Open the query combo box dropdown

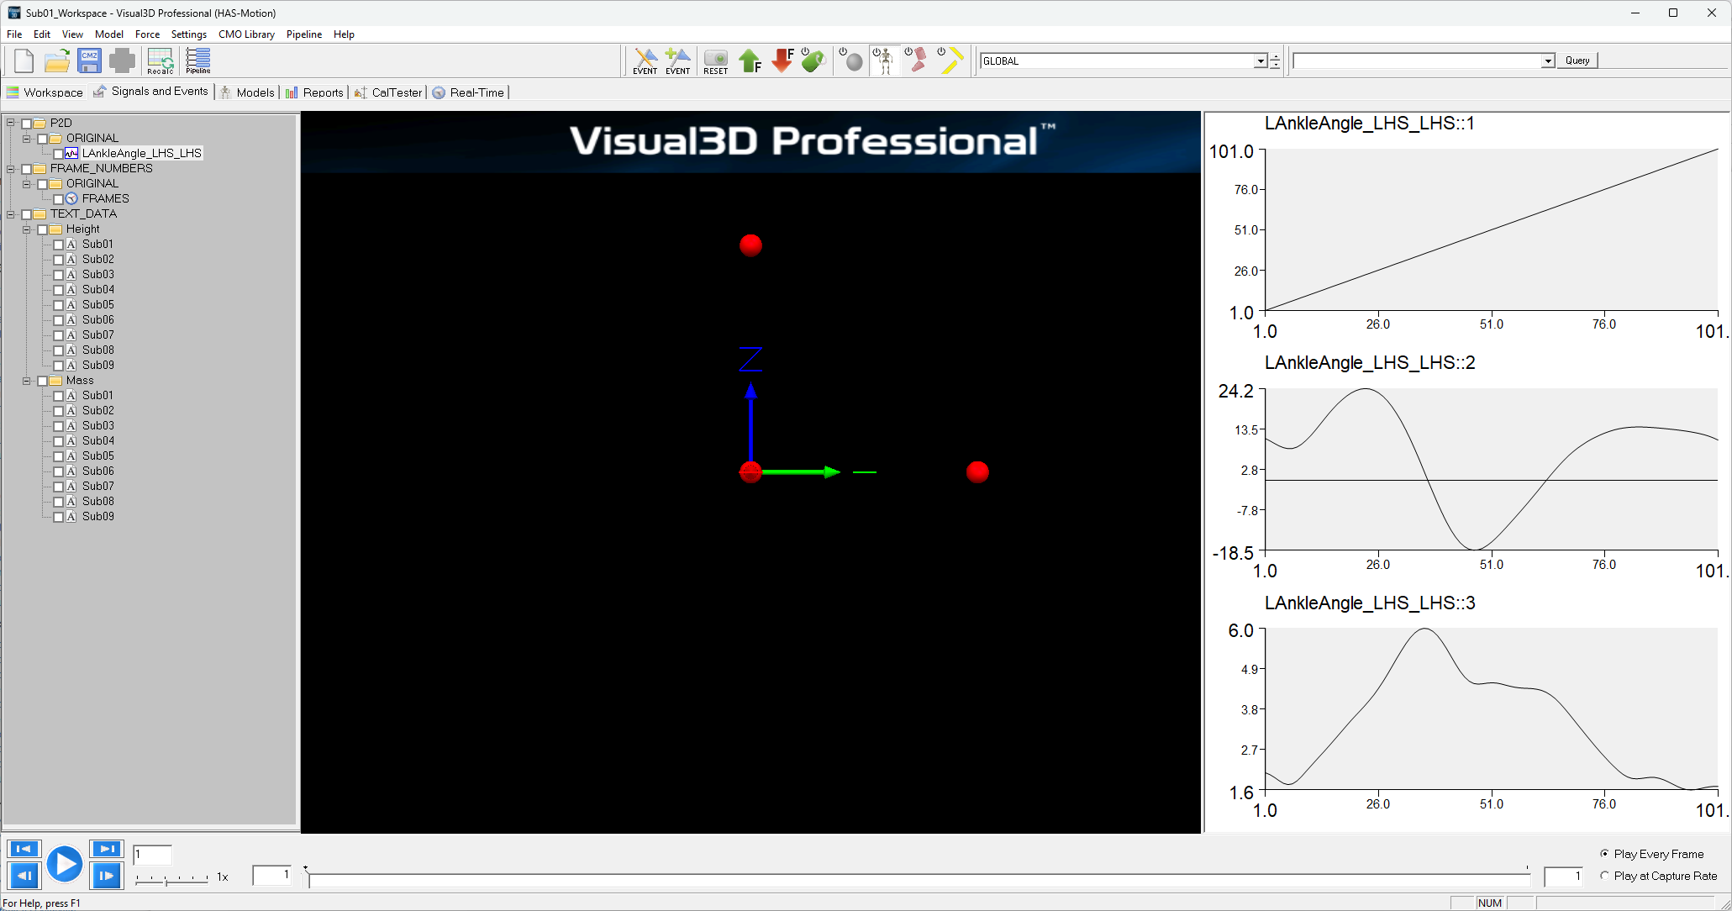click(x=1548, y=61)
